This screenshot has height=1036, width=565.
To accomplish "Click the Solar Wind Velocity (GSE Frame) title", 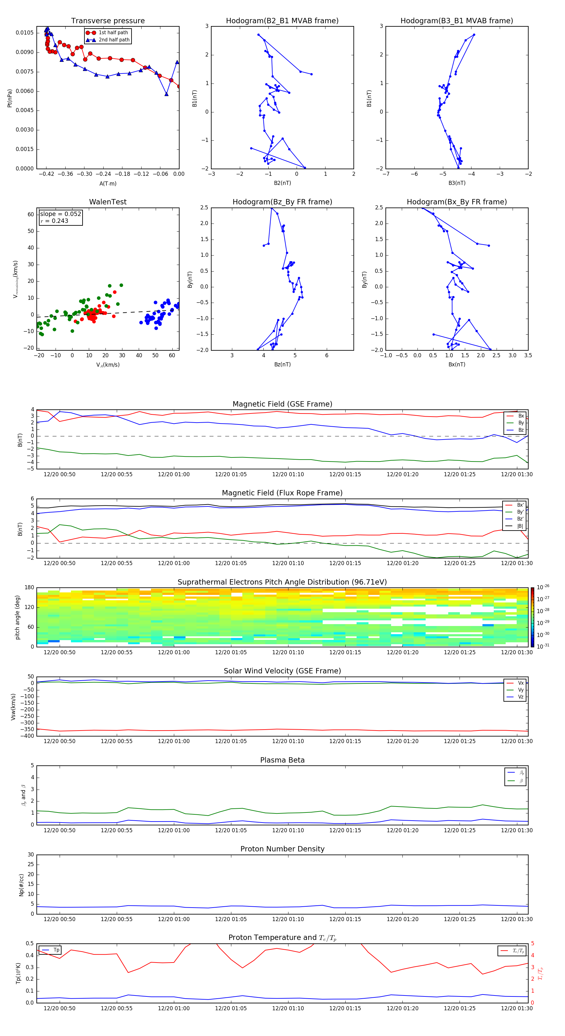I will tap(282, 671).
